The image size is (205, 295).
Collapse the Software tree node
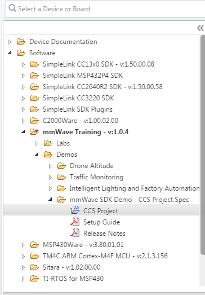click(10, 53)
